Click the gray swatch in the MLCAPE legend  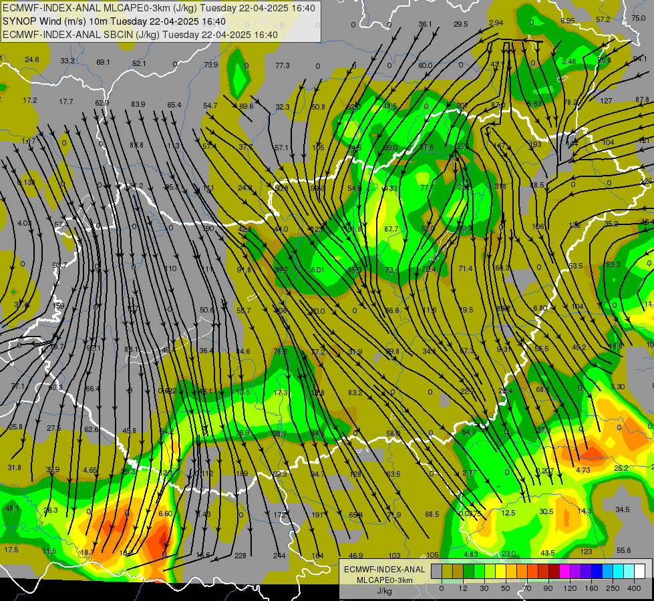(436, 571)
